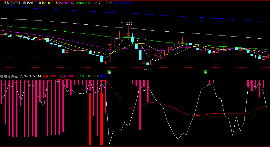Viewport: 270px width, 147px height.
Task: Click the yellow MA10: 9.45 label
Action: [x=50, y=3]
